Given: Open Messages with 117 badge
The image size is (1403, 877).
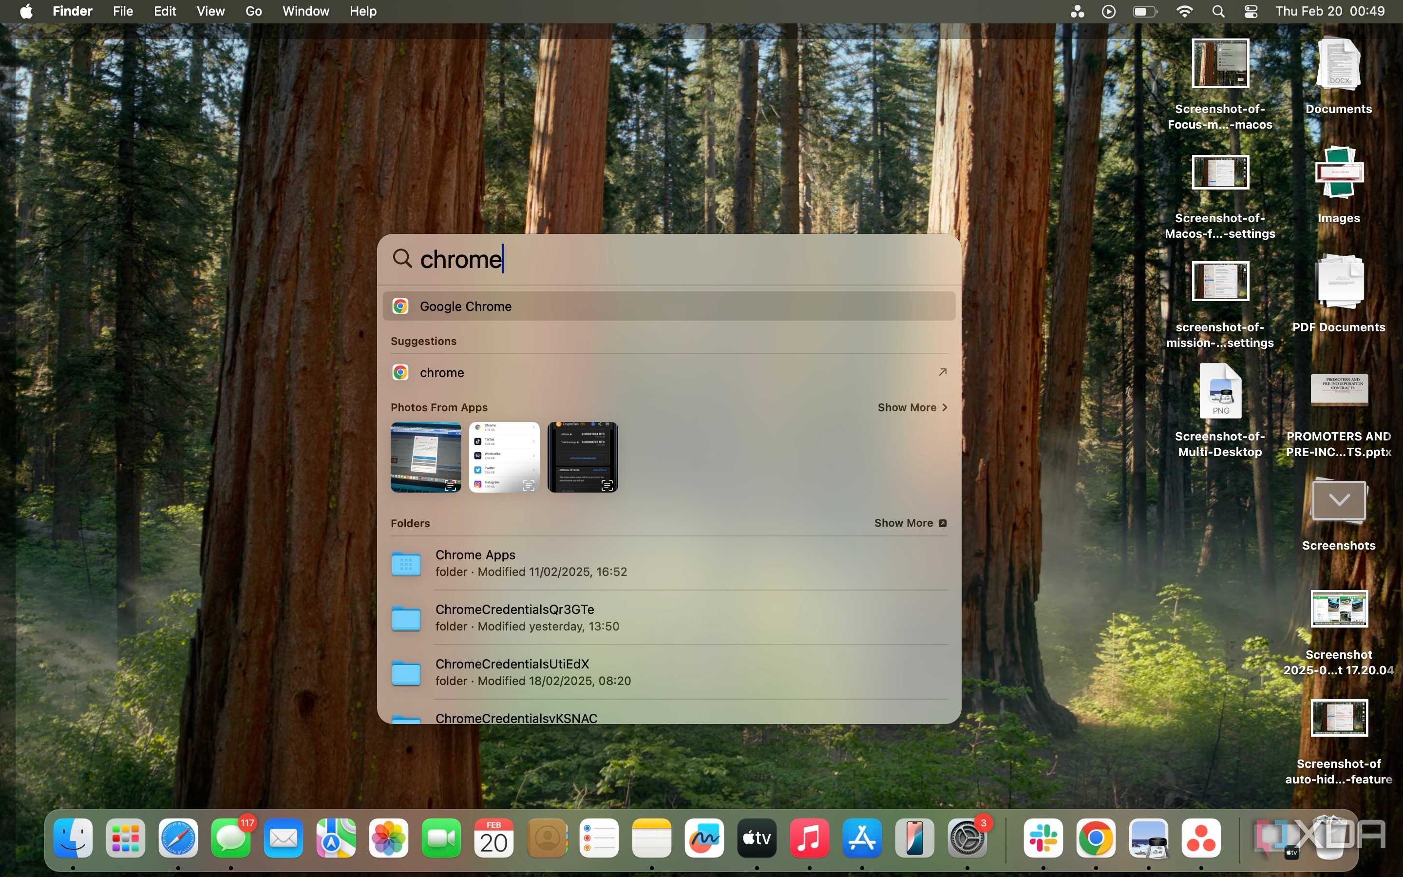Looking at the screenshot, I should 231,838.
